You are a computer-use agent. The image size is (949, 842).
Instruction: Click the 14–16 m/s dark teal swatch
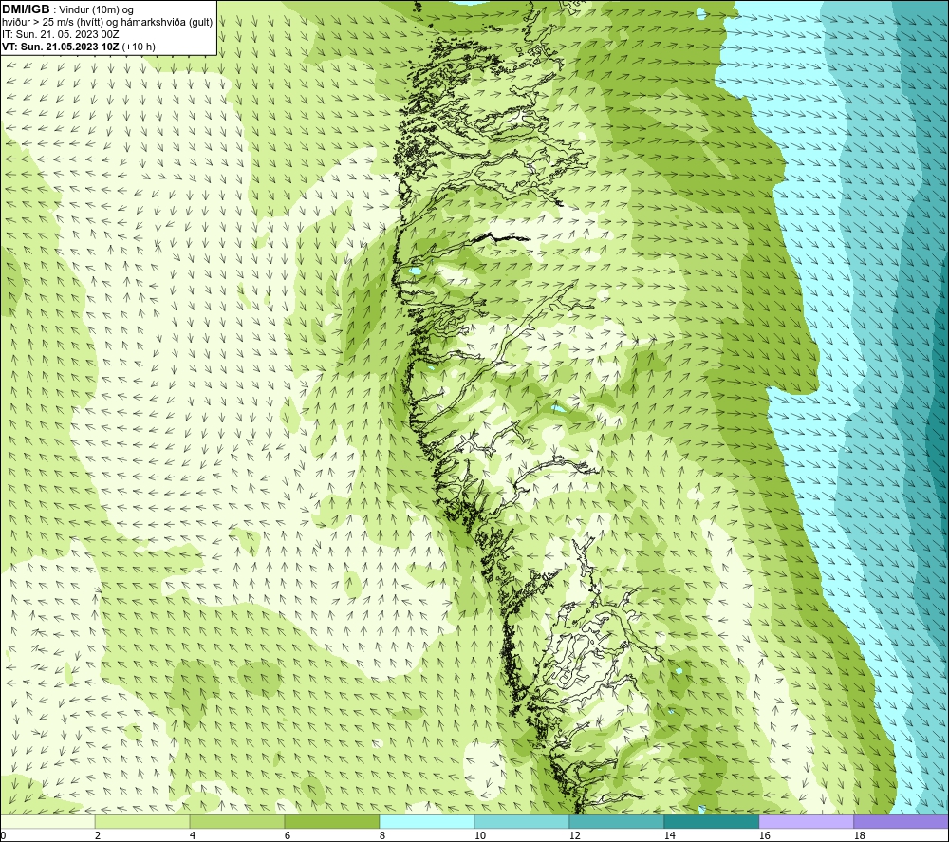[x=711, y=821]
